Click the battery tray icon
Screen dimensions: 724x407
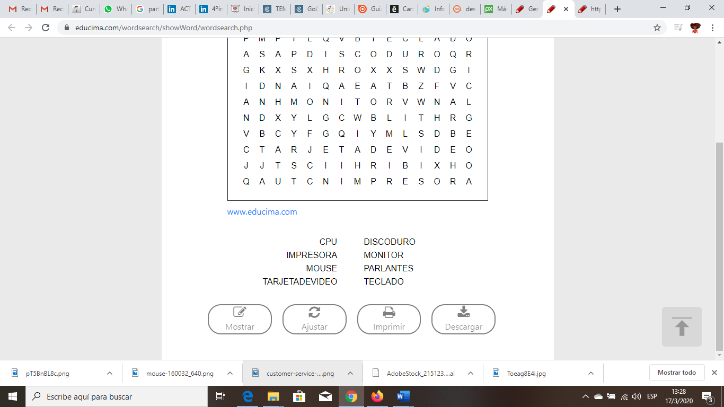tap(611, 396)
